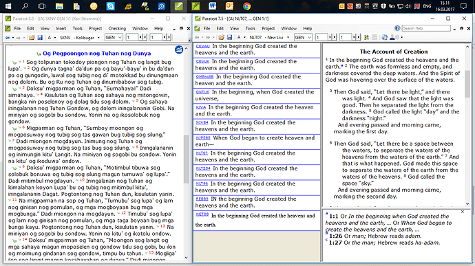Viewport: 475px width, 266px height.
Task: Click footnote marker after 'earth.' in NLT07 pane
Action: (x=342, y=66)
